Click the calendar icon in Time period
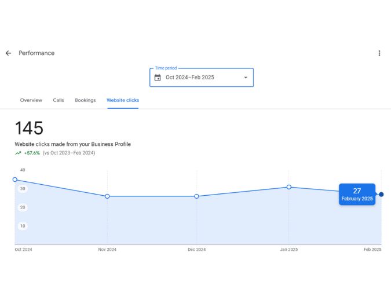This screenshot has height=300, width=391. 158,78
